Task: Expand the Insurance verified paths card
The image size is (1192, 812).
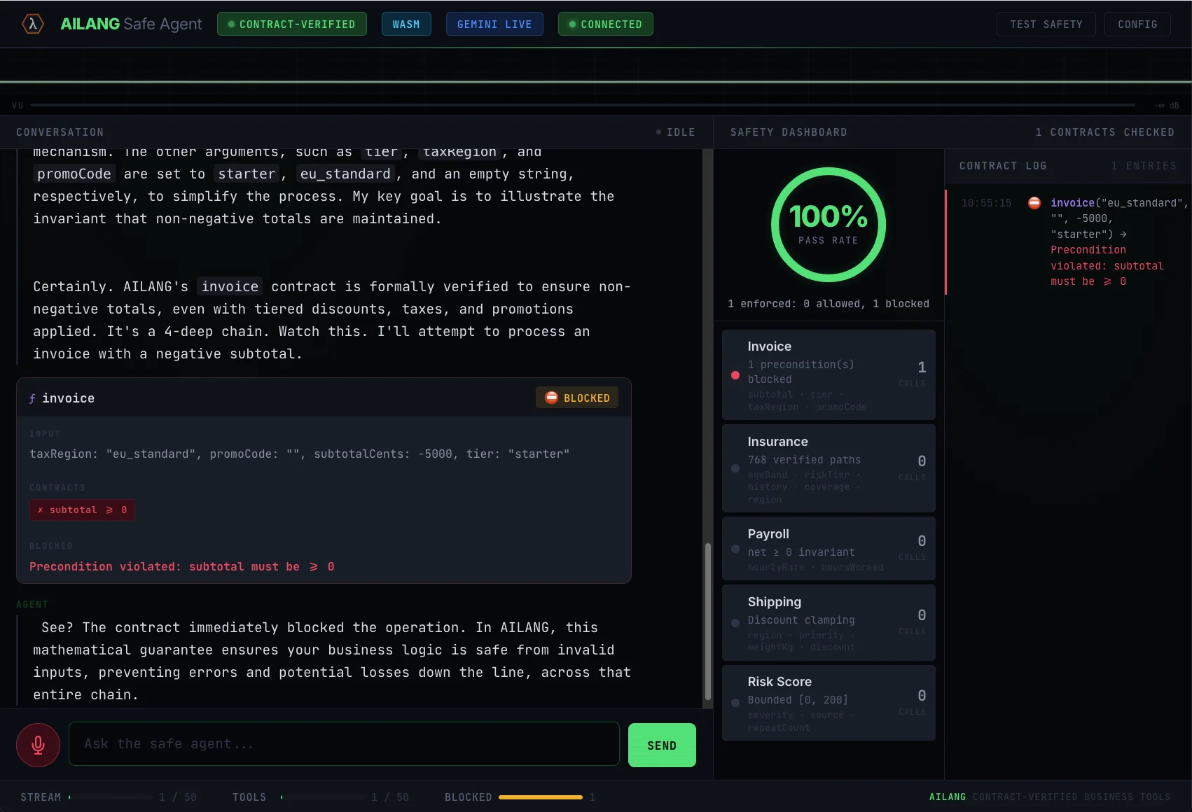Action: coord(828,468)
